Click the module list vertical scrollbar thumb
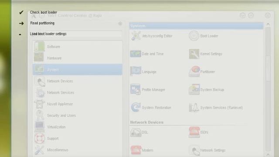Image resolution: width=279 pixels, height=157 pixels. click(x=268, y=68)
